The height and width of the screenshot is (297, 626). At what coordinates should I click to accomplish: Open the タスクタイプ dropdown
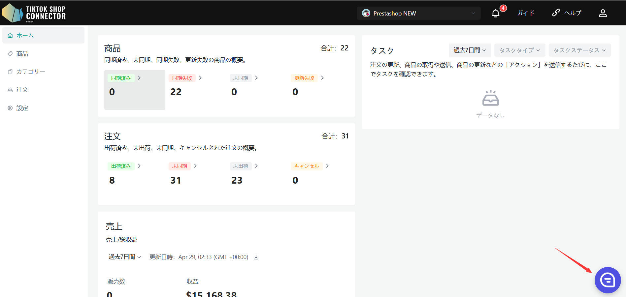coord(519,50)
